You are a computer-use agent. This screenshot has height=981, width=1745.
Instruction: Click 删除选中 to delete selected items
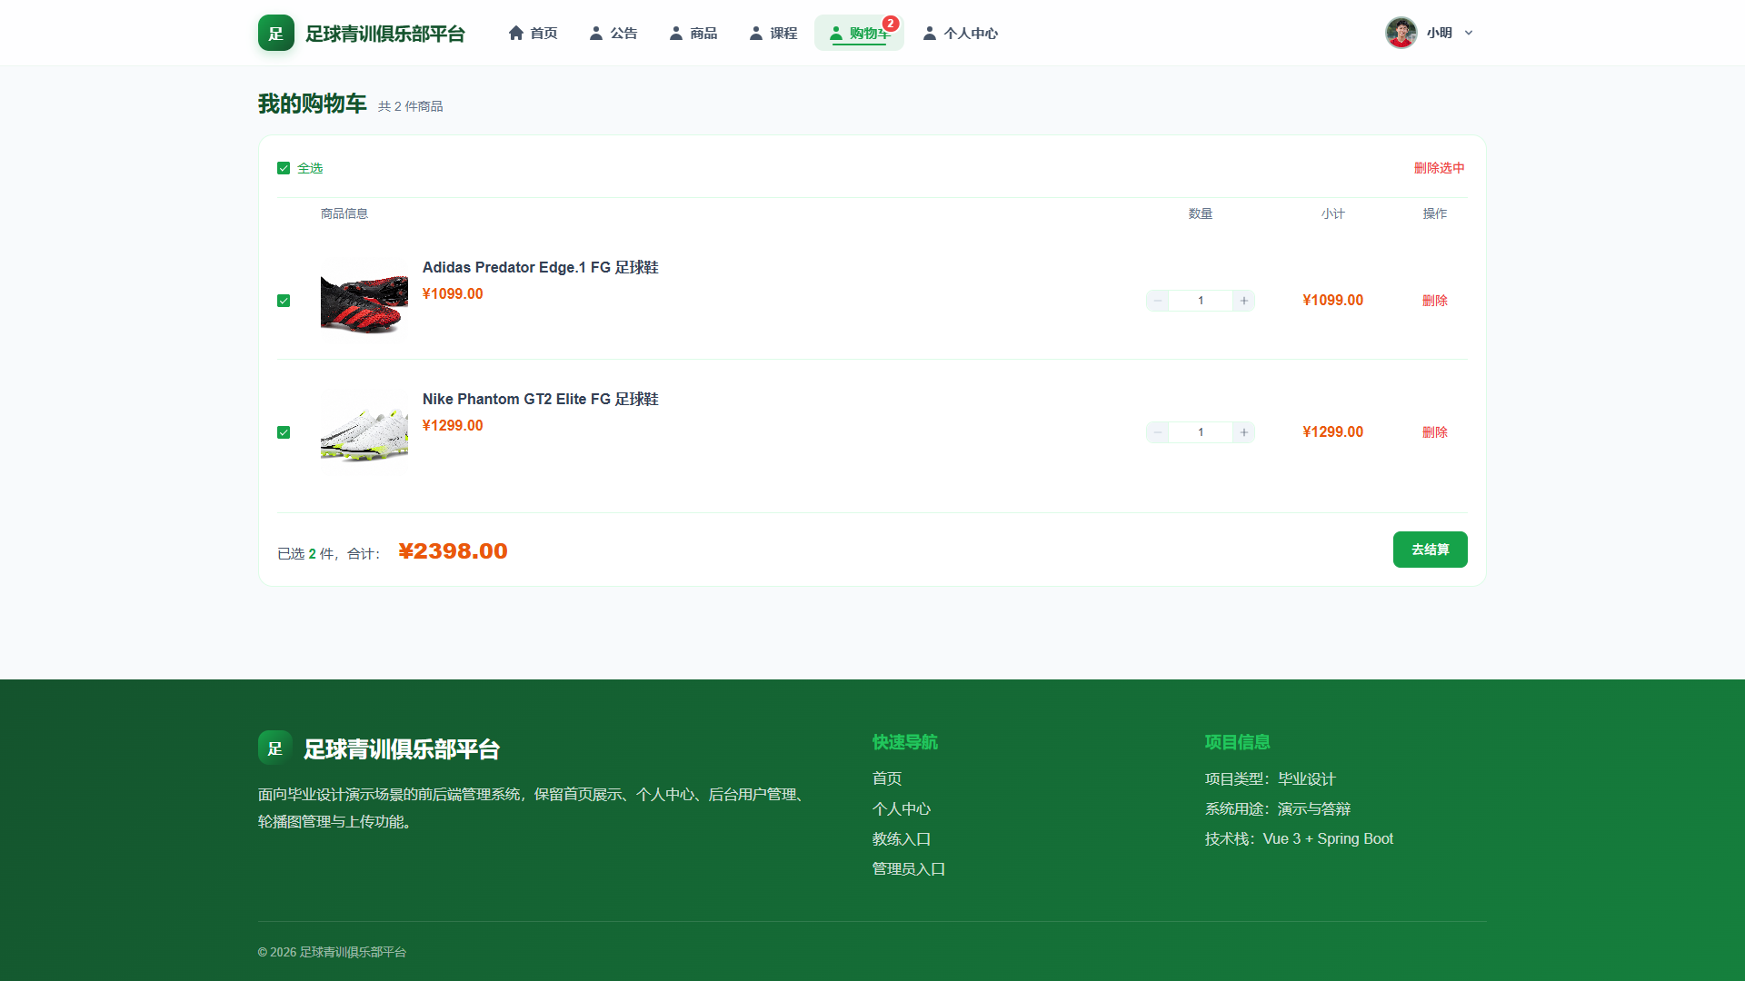click(1440, 168)
